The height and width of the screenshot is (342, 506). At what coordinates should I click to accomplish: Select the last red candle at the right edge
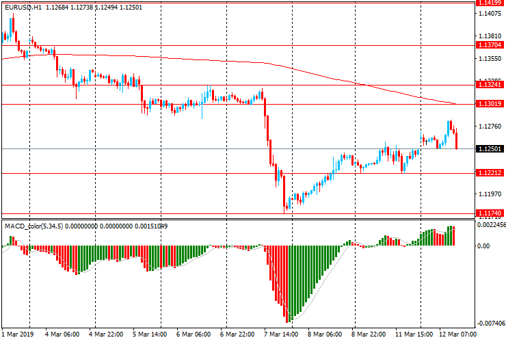point(456,138)
